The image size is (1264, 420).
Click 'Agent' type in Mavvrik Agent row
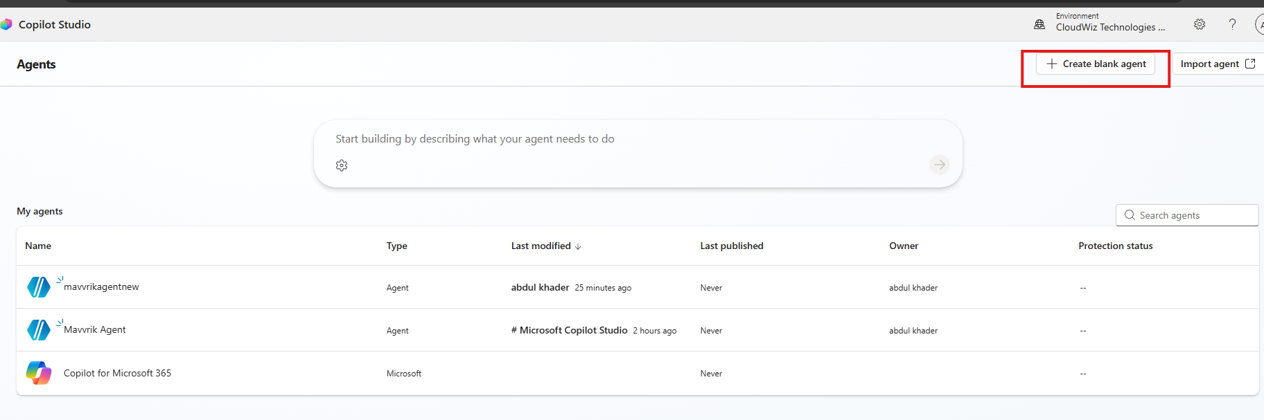(x=397, y=331)
